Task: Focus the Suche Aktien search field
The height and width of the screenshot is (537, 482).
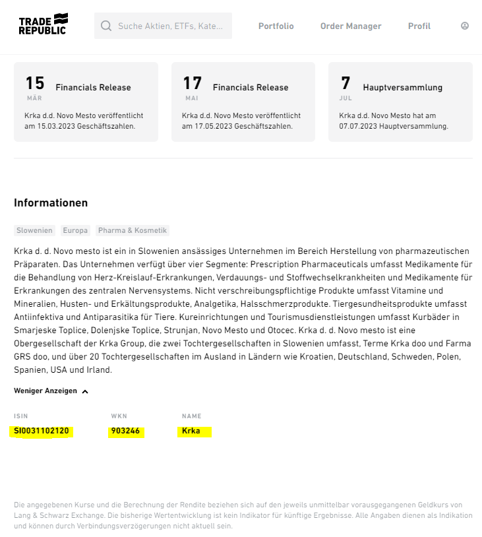Action: tap(171, 26)
